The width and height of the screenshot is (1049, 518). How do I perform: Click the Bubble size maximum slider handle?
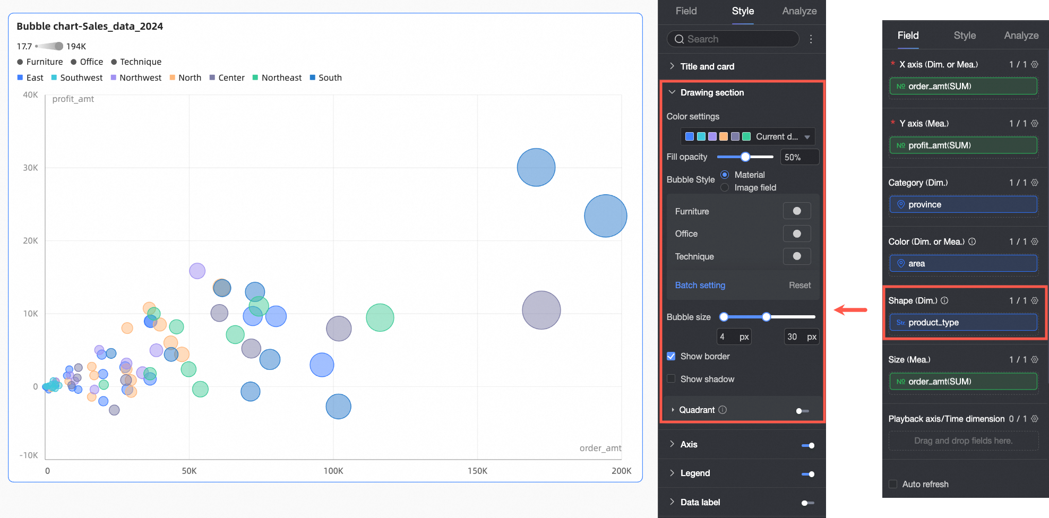point(766,317)
